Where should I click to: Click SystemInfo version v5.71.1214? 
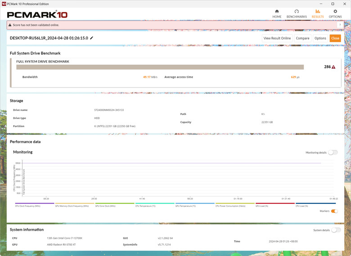164,245
